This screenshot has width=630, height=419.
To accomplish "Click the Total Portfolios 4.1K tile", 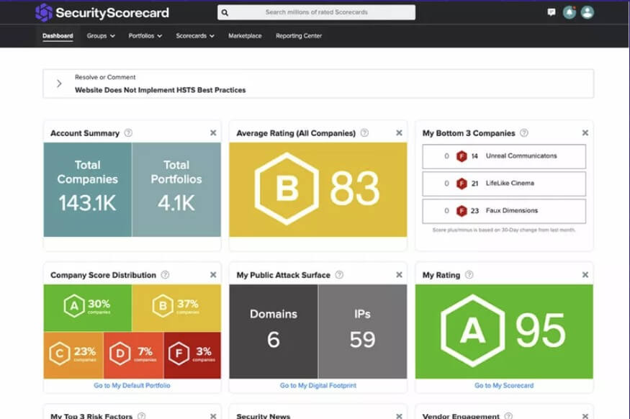I will [x=176, y=189].
